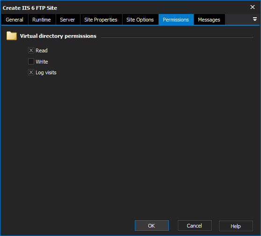The height and width of the screenshot is (236, 261).
Task: Confirm with the OK button
Action: 152,226
